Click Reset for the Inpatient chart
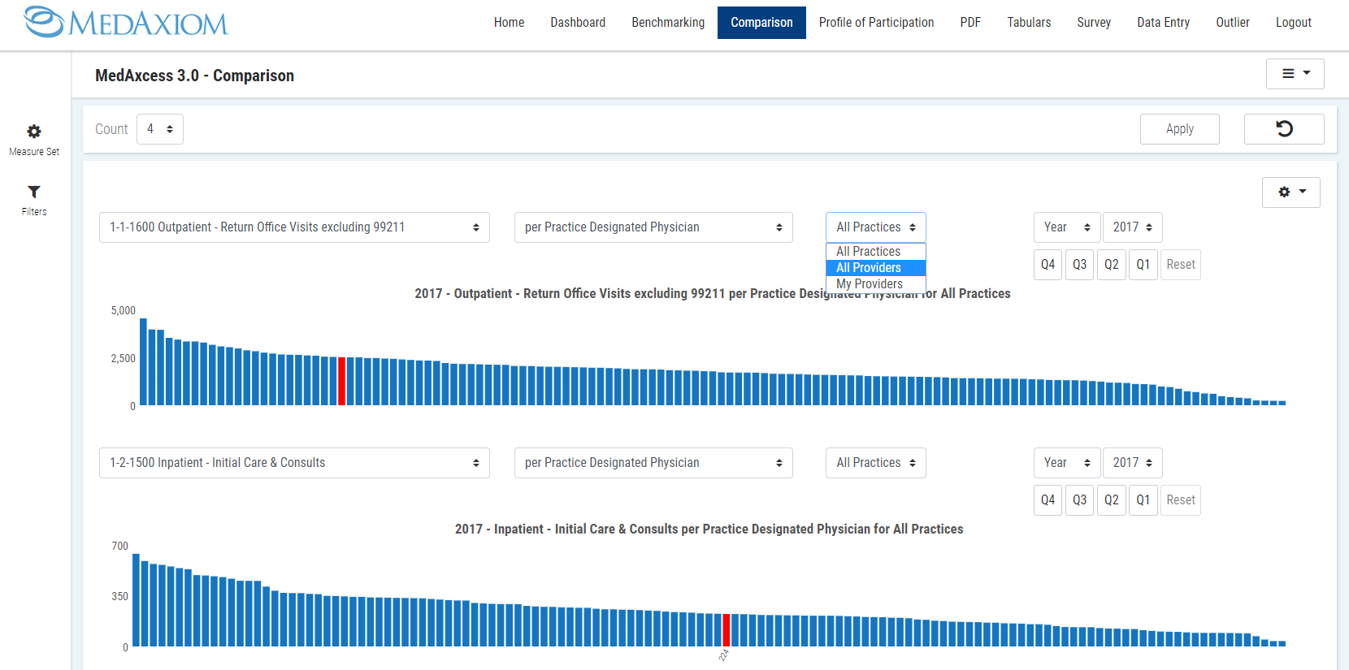 [1180, 500]
